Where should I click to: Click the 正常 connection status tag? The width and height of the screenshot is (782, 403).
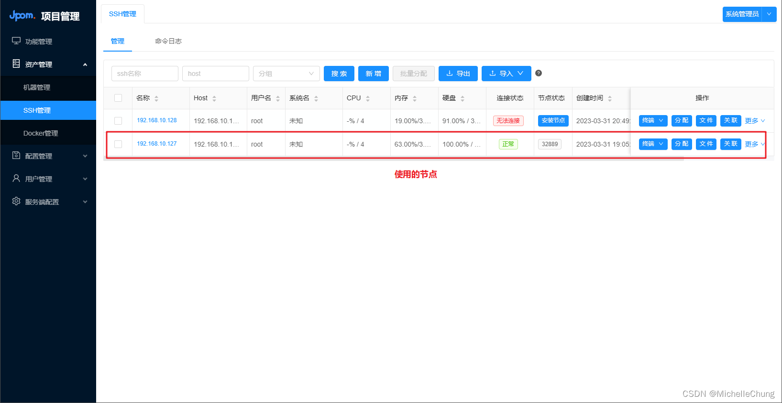point(508,144)
